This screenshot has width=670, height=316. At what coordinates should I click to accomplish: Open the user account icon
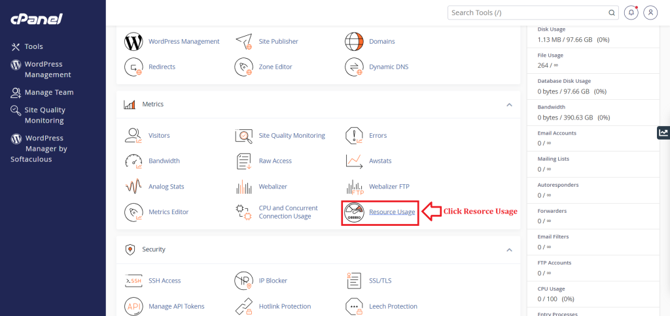pos(650,13)
